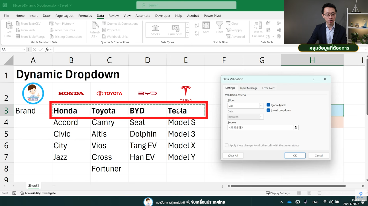Open the Data between dropdown
The height and width of the screenshot is (206, 368).
tap(261, 117)
